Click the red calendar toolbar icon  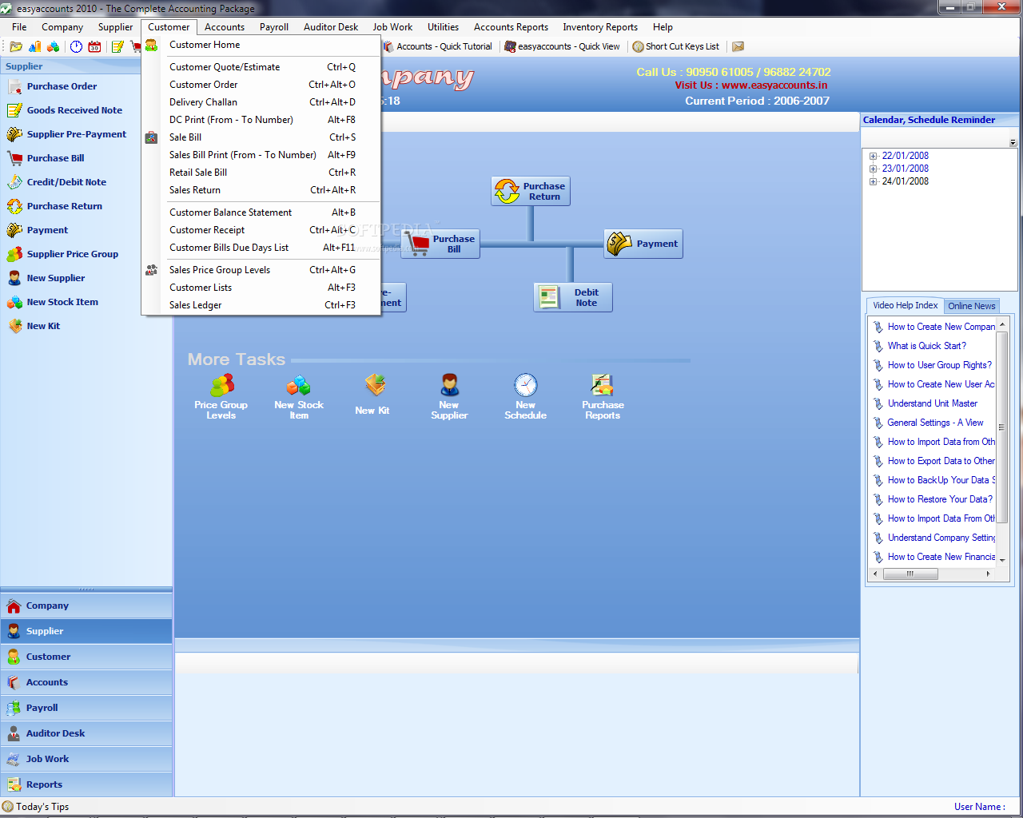[94, 46]
